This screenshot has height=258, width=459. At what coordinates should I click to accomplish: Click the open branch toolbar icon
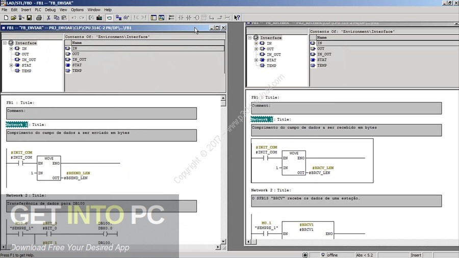coord(212,18)
